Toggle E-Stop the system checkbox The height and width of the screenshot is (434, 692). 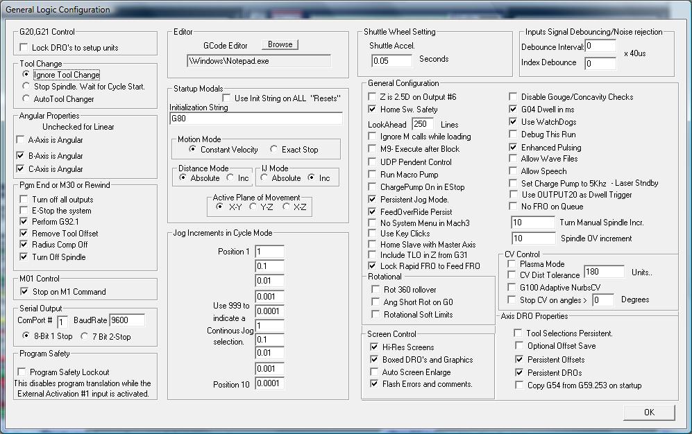pos(24,211)
